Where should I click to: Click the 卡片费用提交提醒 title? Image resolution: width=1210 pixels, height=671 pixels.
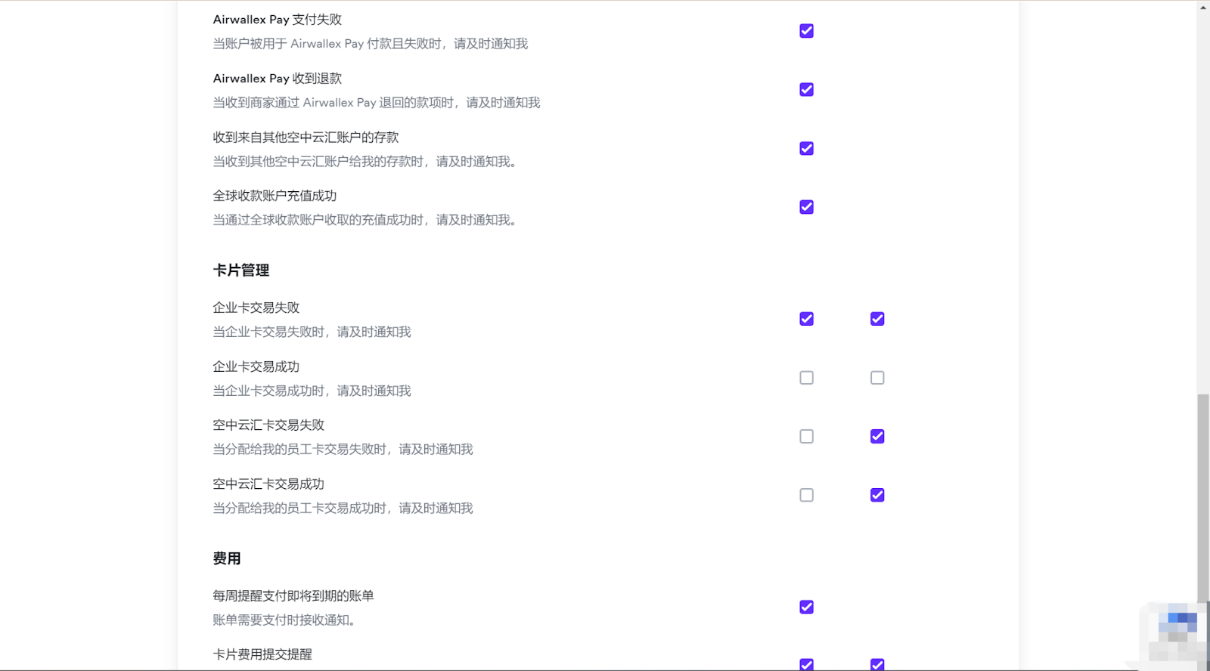262,654
